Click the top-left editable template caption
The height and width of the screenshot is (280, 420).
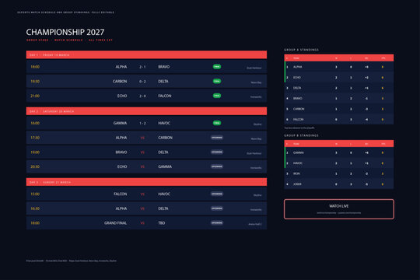[x=65, y=12]
